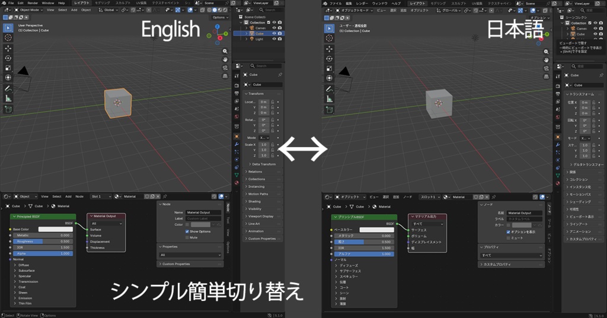Open the Global orientation dropdown
The width and height of the screenshot is (607, 318).
click(108, 10)
